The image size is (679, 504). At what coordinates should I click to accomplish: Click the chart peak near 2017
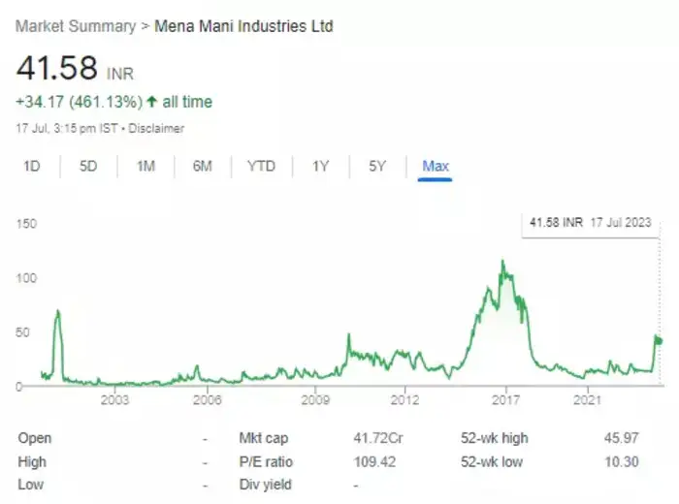(x=501, y=261)
